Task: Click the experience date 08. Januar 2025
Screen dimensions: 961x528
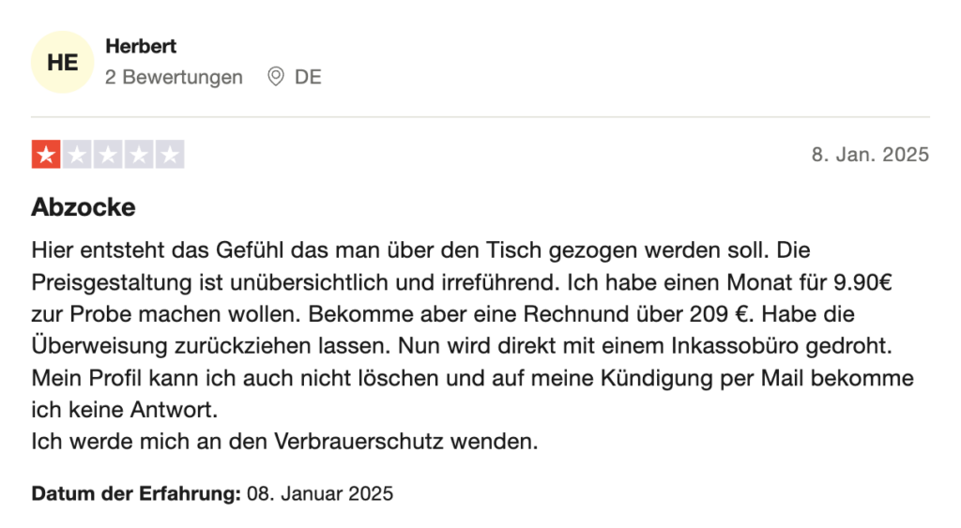Action: [320, 493]
